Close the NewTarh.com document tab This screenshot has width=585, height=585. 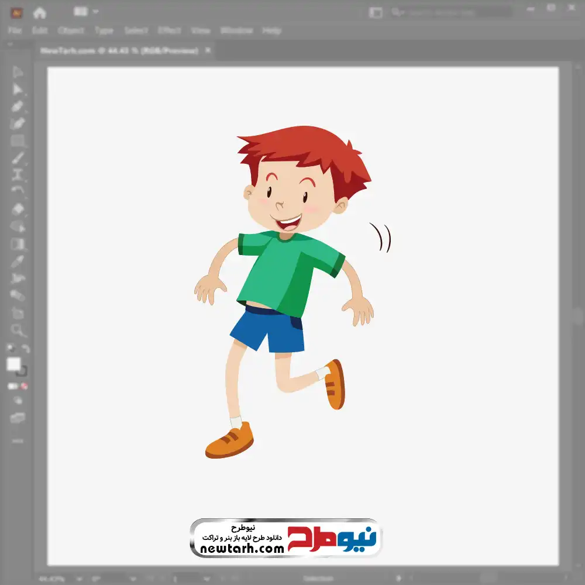[207, 51]
